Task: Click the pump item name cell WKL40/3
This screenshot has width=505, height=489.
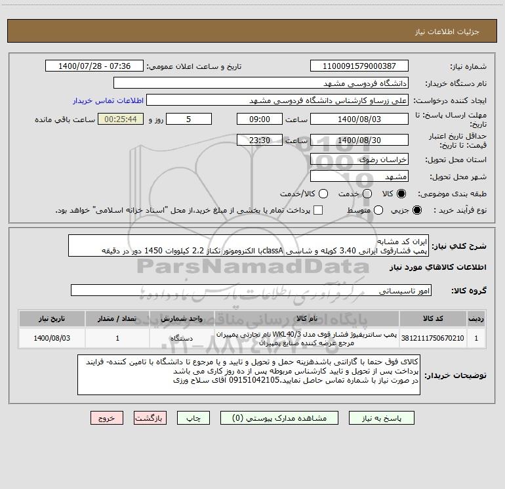Action: (x=307, y=338)
